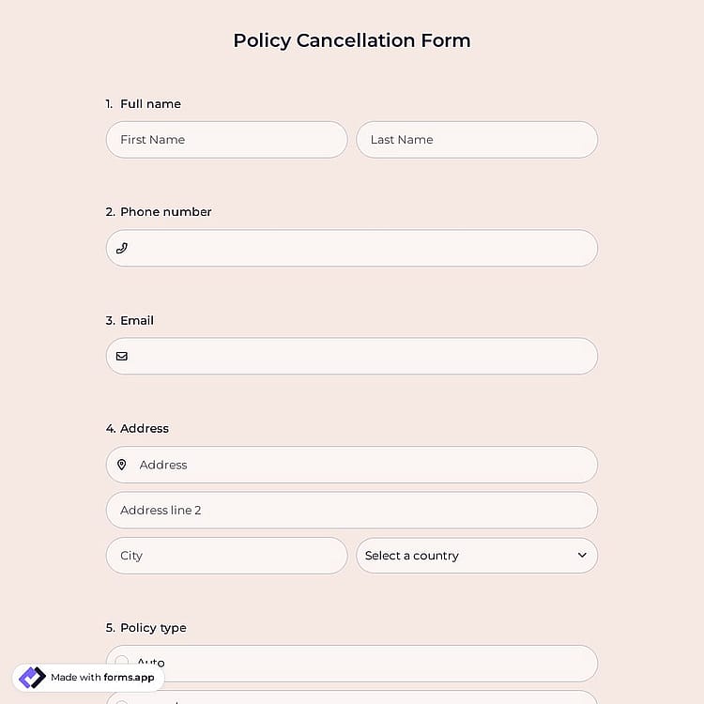Click the forms.app logo icon

(32, 677)
